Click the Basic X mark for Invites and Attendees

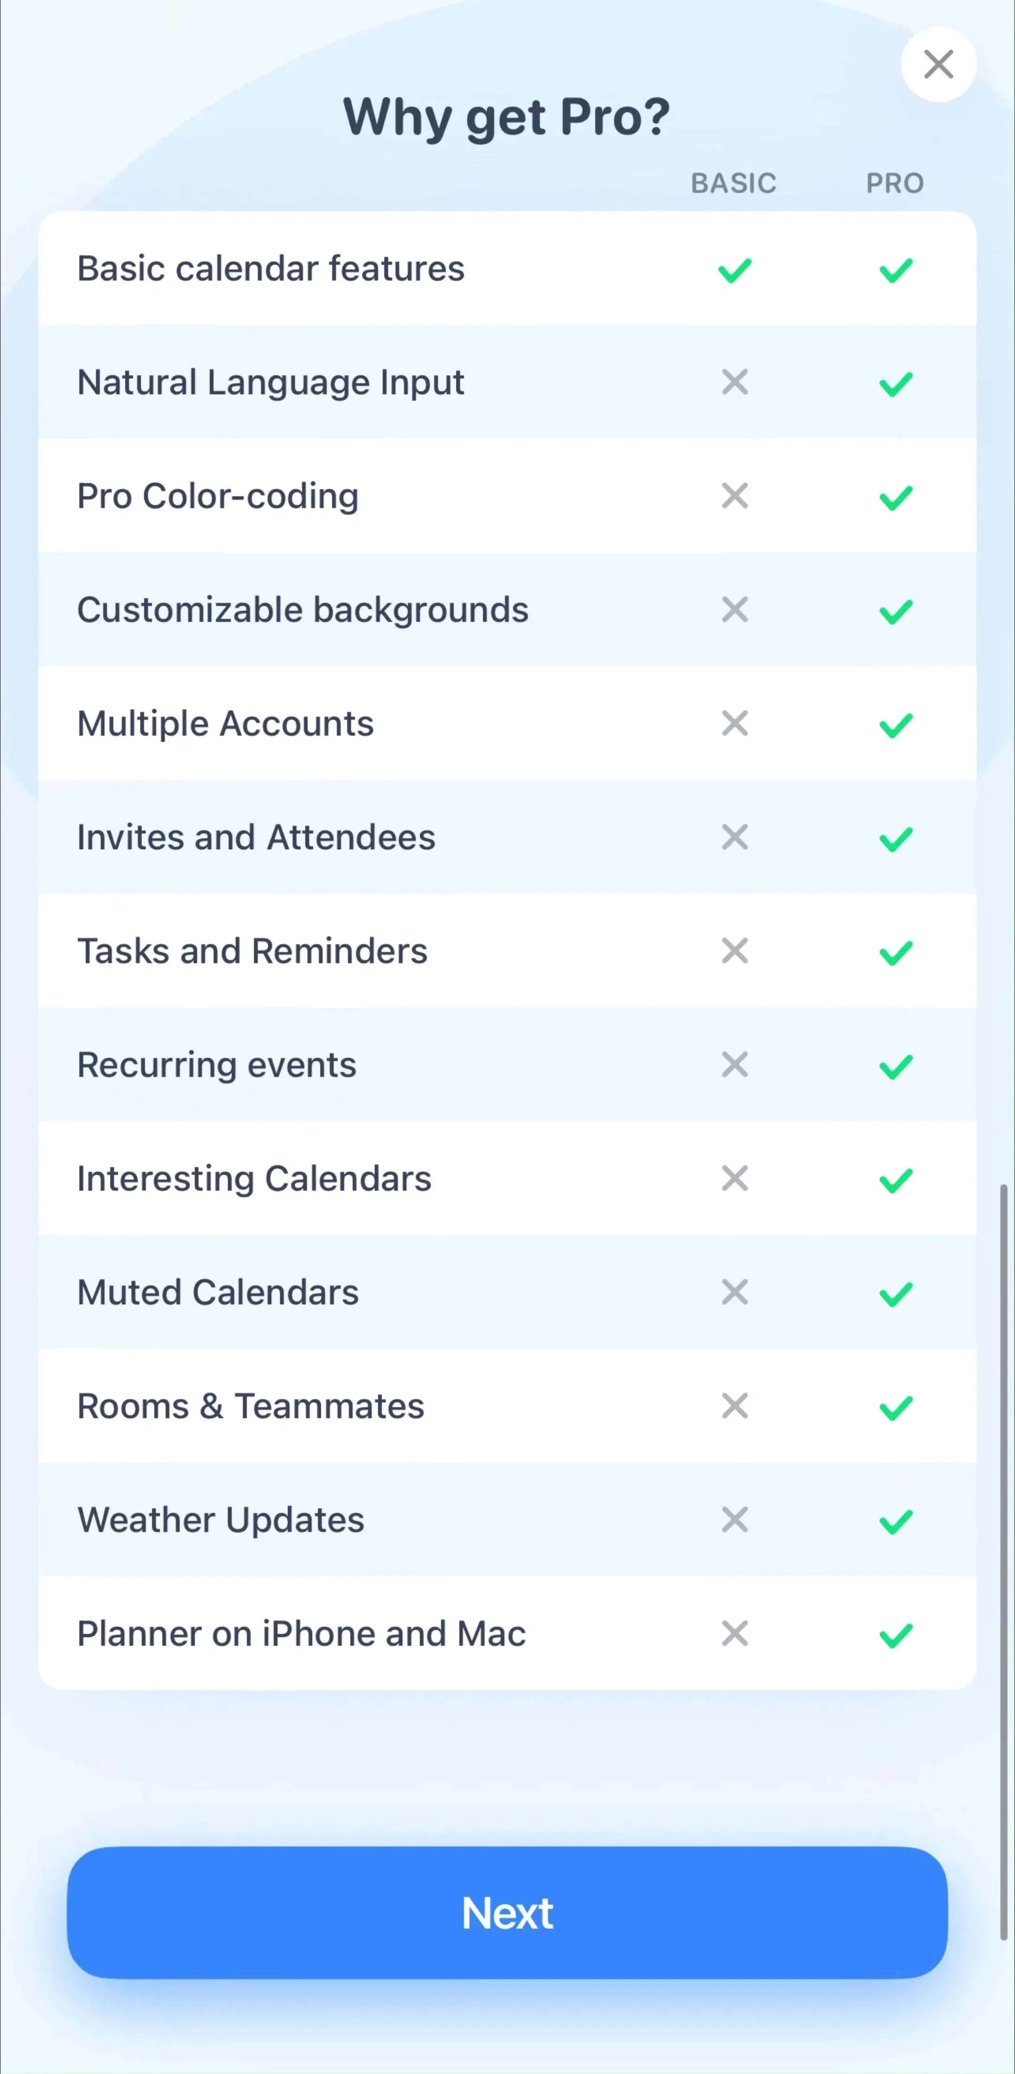tap(735, 837)
